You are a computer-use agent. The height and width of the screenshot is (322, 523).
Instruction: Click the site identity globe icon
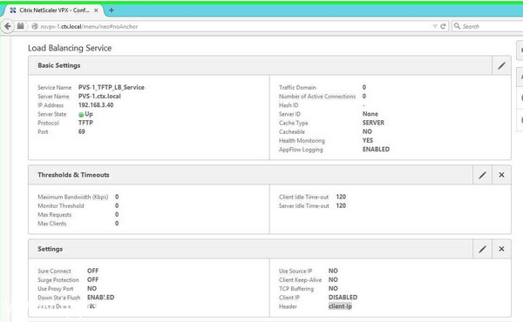[35, 26]
